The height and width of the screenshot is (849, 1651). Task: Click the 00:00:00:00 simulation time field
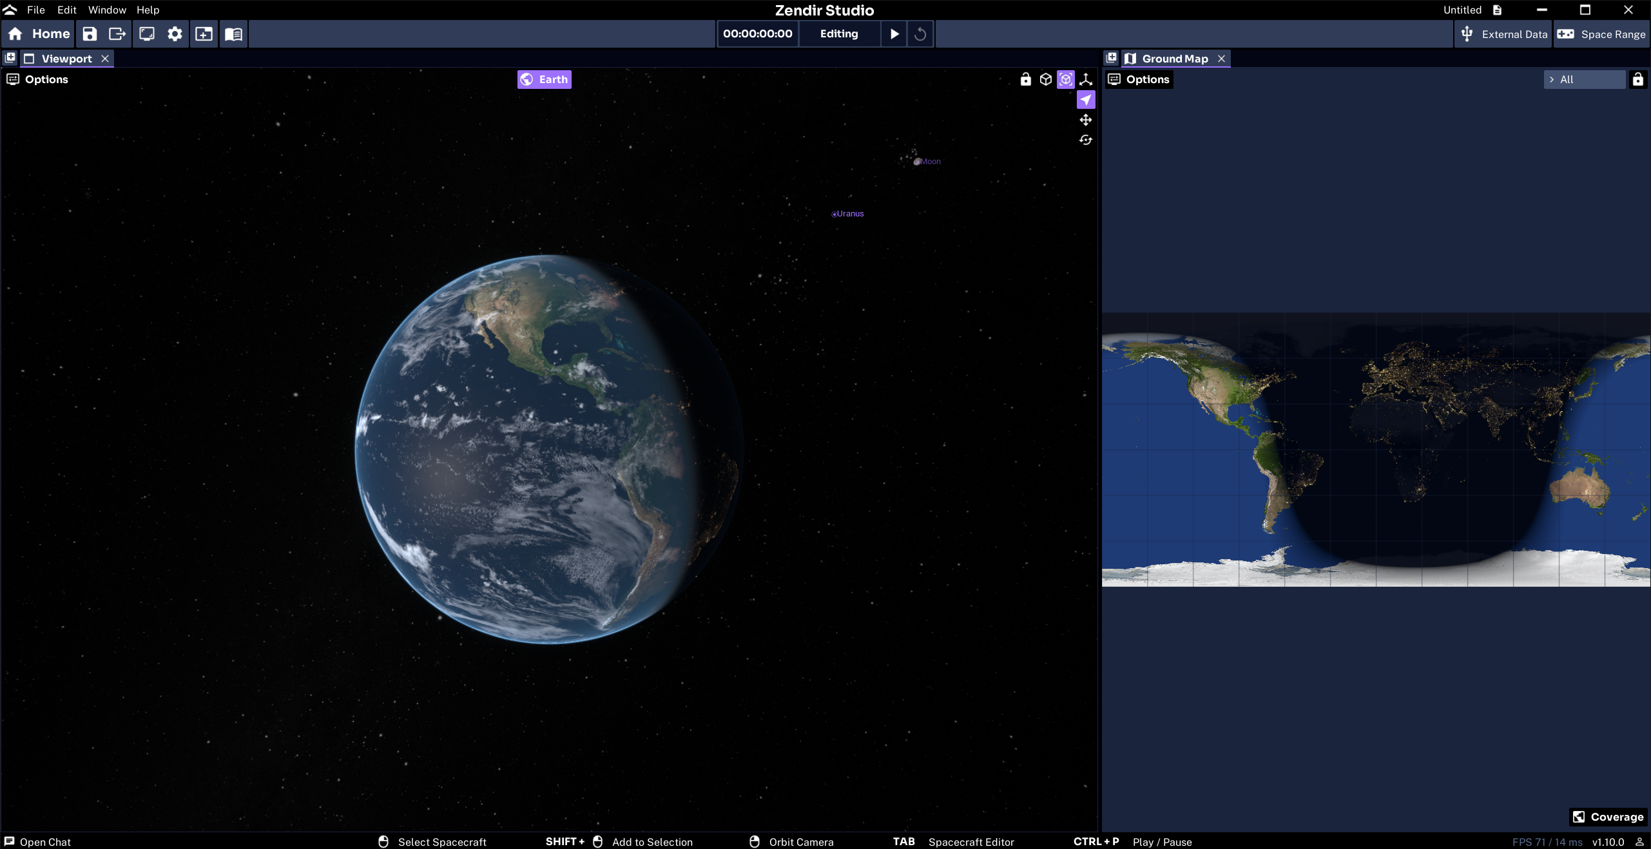click(x=758, y=34)
